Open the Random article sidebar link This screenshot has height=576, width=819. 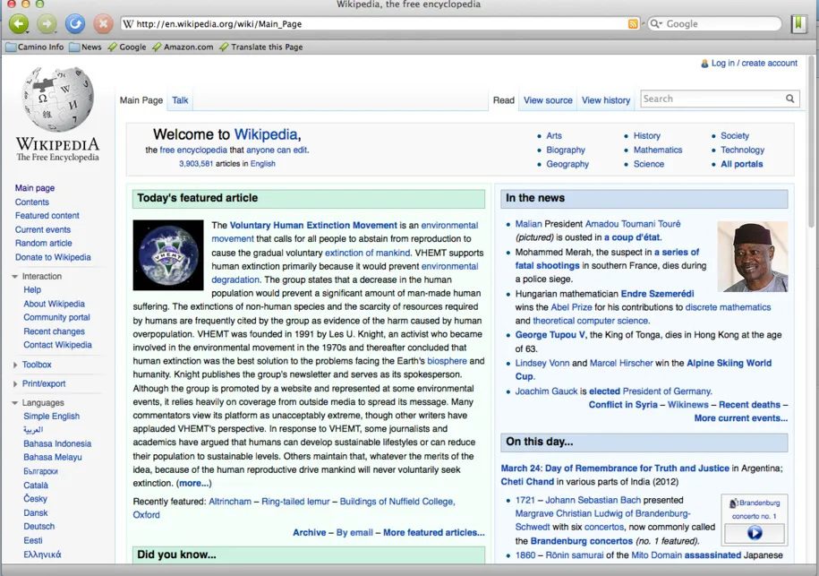(43, 243)
